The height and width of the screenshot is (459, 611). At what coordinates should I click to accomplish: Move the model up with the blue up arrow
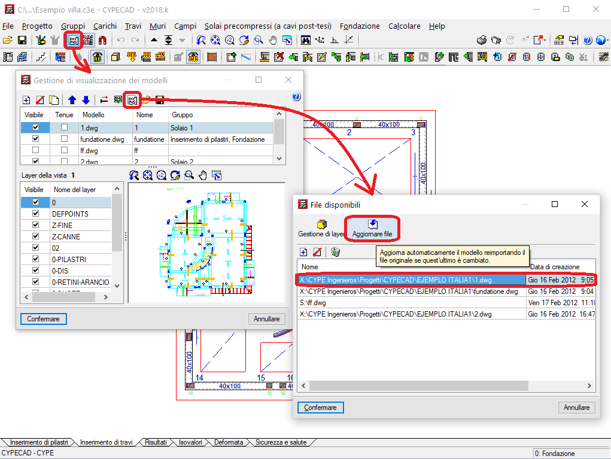pyautogui.click(x=72, y=100)
